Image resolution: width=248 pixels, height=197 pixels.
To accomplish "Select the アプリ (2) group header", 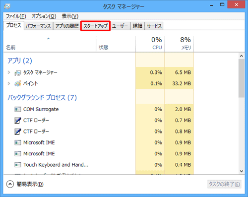I will tap(20, 61).
